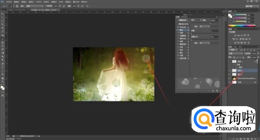Open the flow slider arrow in options bar

pos(78,6)
